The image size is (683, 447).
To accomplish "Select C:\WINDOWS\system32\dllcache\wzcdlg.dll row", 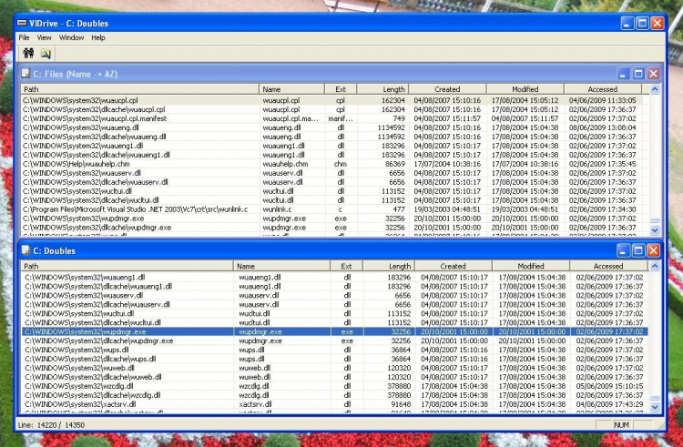I will (x=335, y=395).
